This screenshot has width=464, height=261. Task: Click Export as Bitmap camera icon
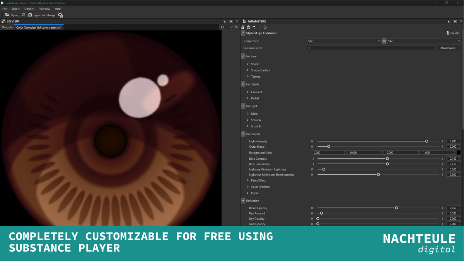30,15
